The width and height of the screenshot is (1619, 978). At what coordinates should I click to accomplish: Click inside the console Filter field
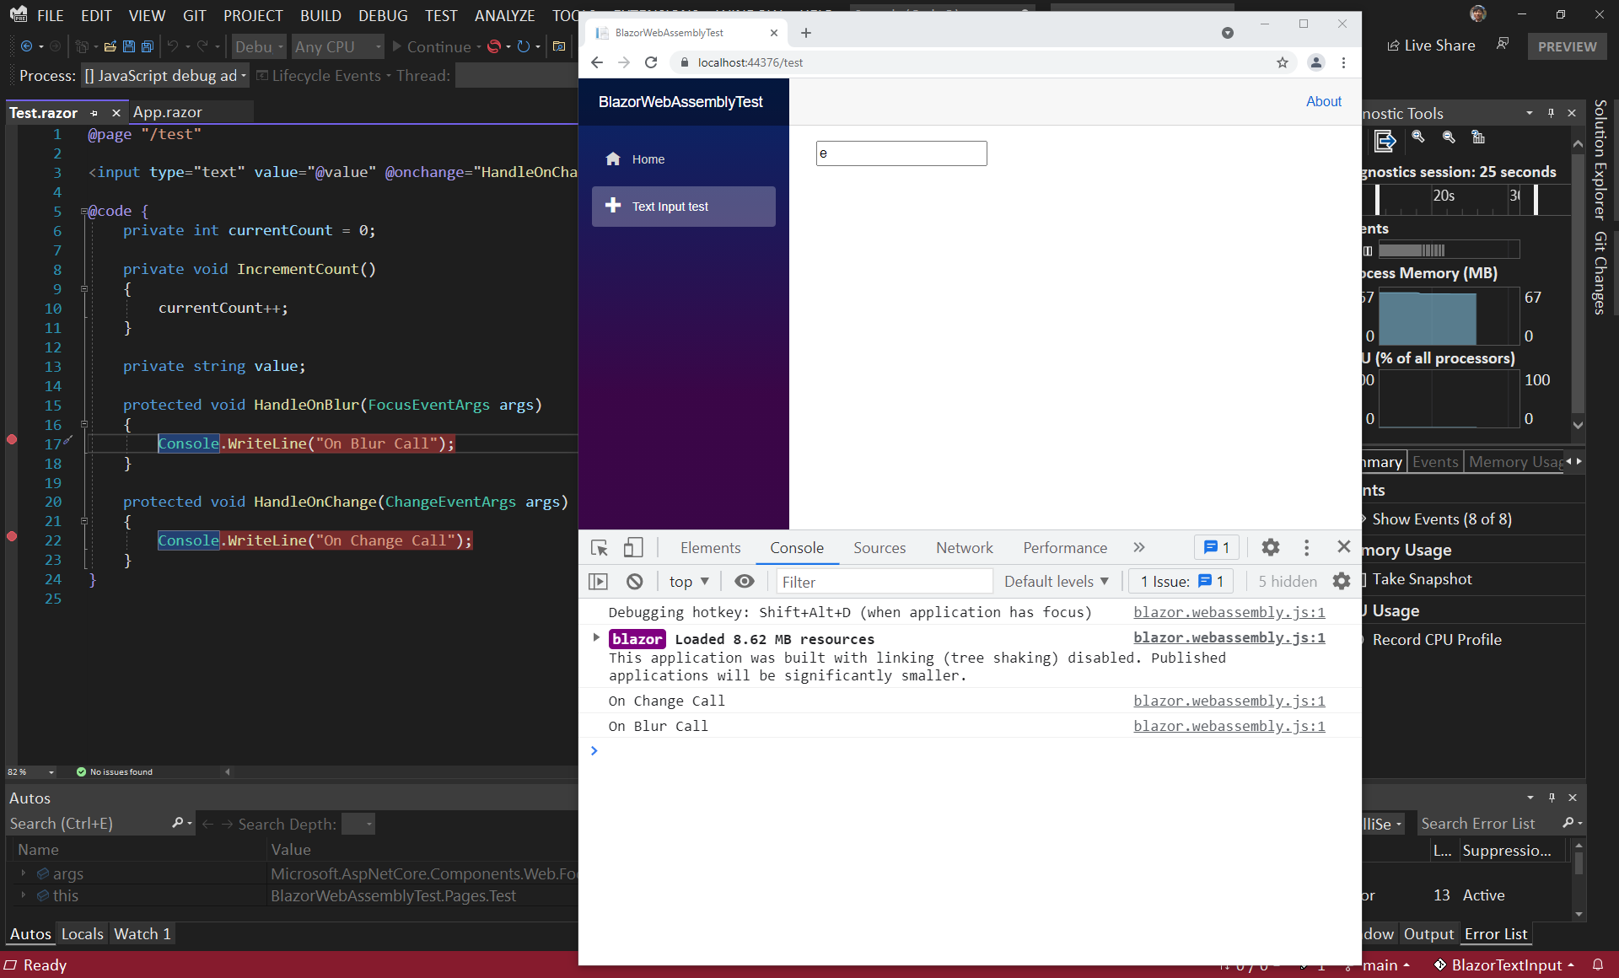coord(884,581)
